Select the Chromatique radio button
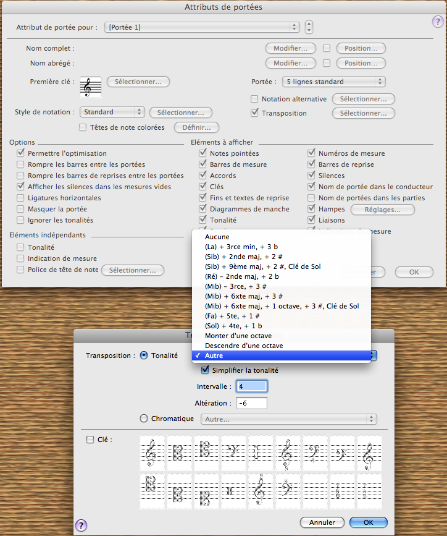 tap(145, 419)
